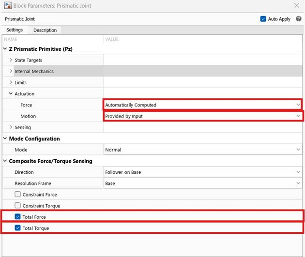The height and width of the screenshot is (257, 305).
Task: Close the Block Parameters dialog
Action: click(x=296, y=6)
